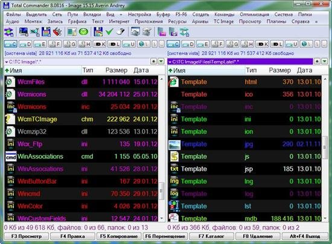Sort left panel by Имя column header

(x=43, y=70)
